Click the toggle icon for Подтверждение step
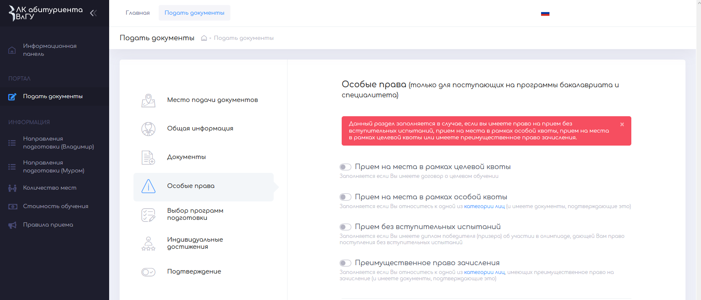 pos(148,272)
